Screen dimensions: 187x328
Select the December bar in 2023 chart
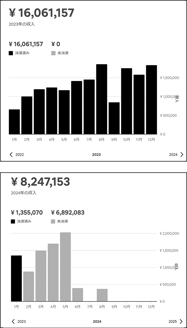tap(151, 100)
